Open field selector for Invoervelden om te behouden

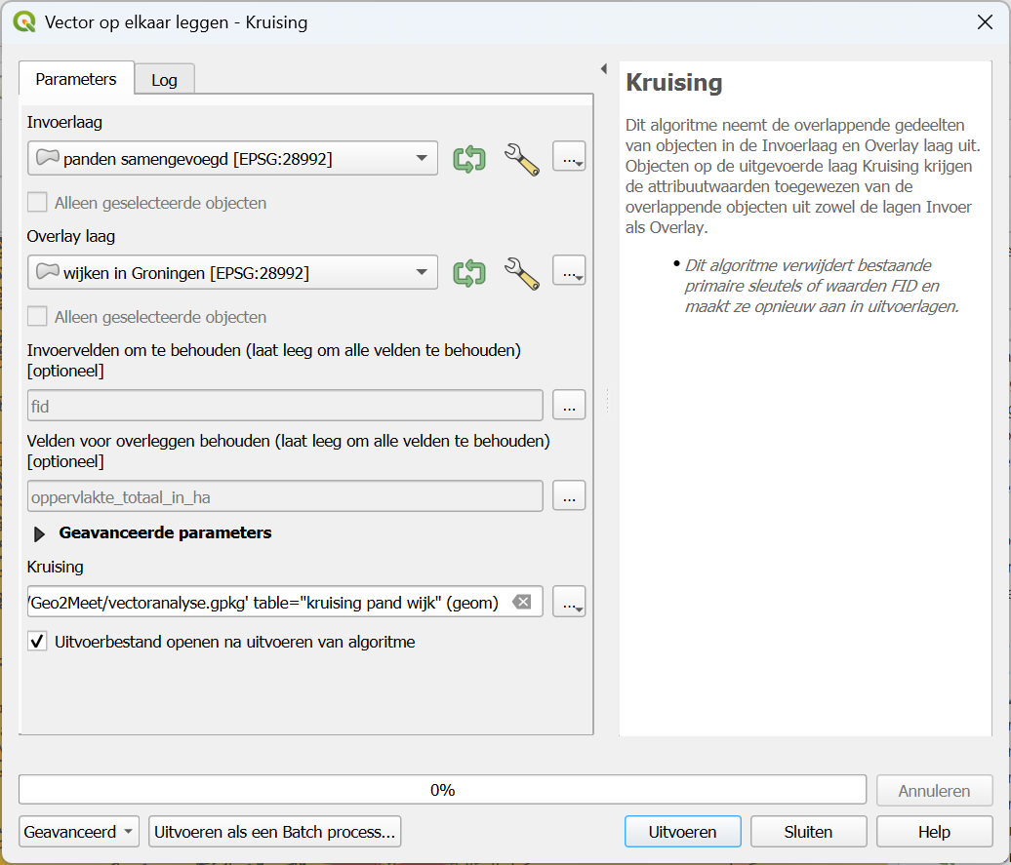coord(569,405)
